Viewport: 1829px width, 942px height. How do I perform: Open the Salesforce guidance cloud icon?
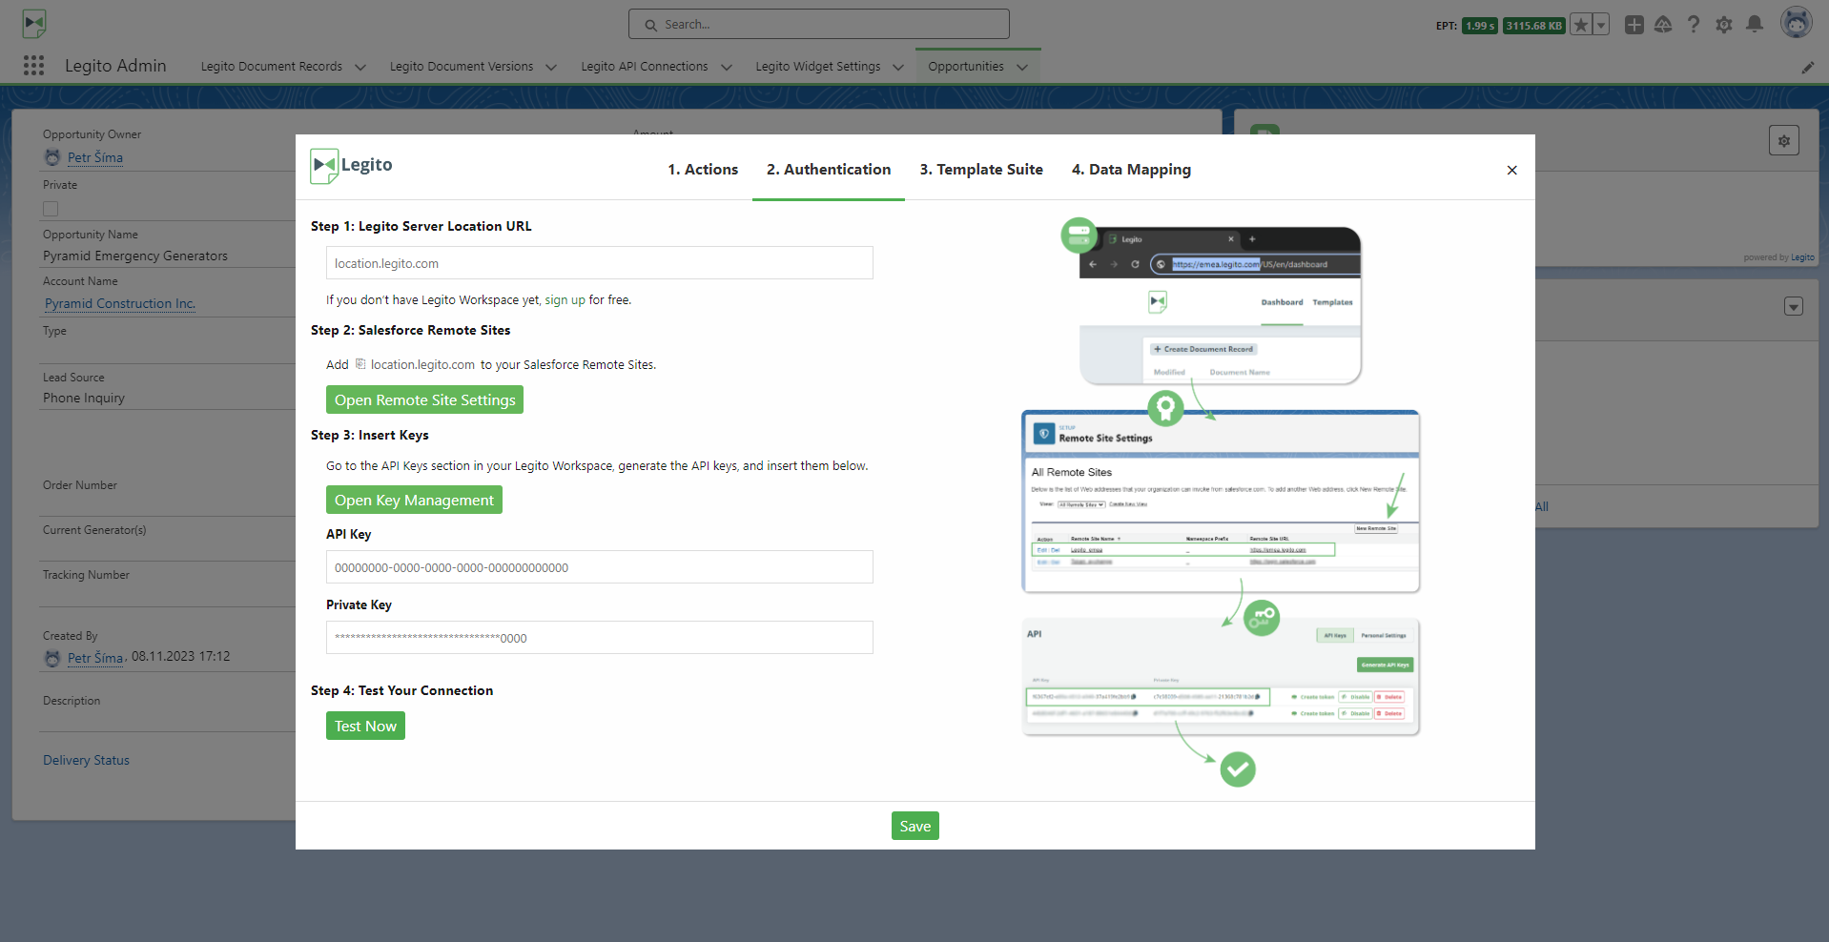[1663, 25]
